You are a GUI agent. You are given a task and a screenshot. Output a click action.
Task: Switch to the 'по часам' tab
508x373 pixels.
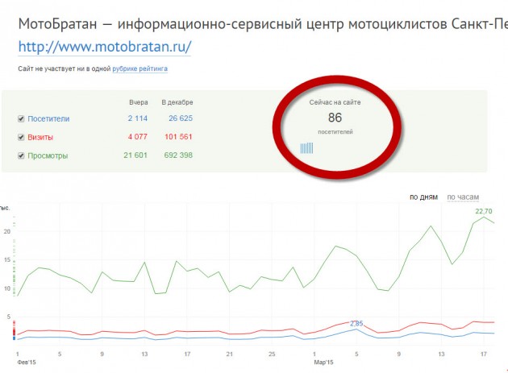tap(464, 197)
